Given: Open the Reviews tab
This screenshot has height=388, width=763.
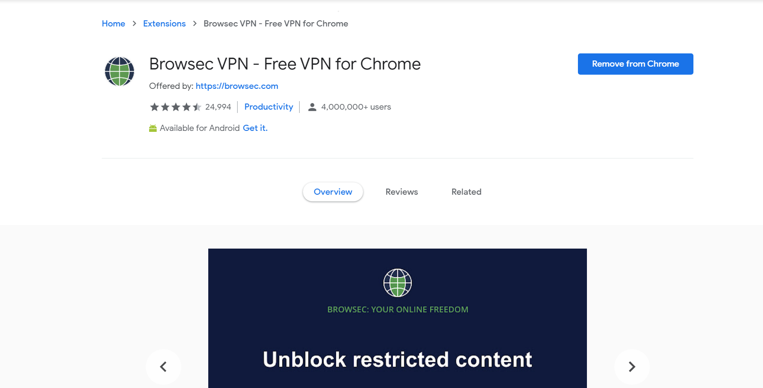Looking at the screenshot, I should coord(401,192).
